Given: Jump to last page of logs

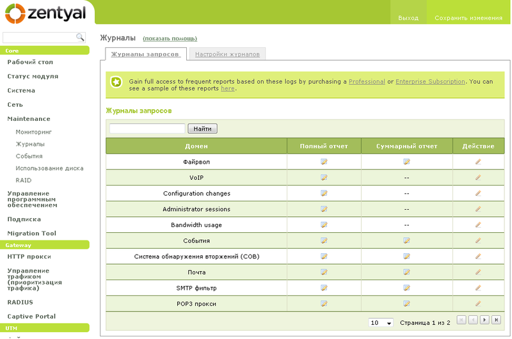Looking at the screenshot, I should pyautogui.click(x=497, y=320).
